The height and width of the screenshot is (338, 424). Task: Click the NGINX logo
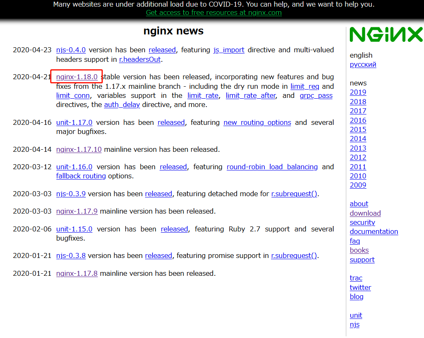coord(386,35)
